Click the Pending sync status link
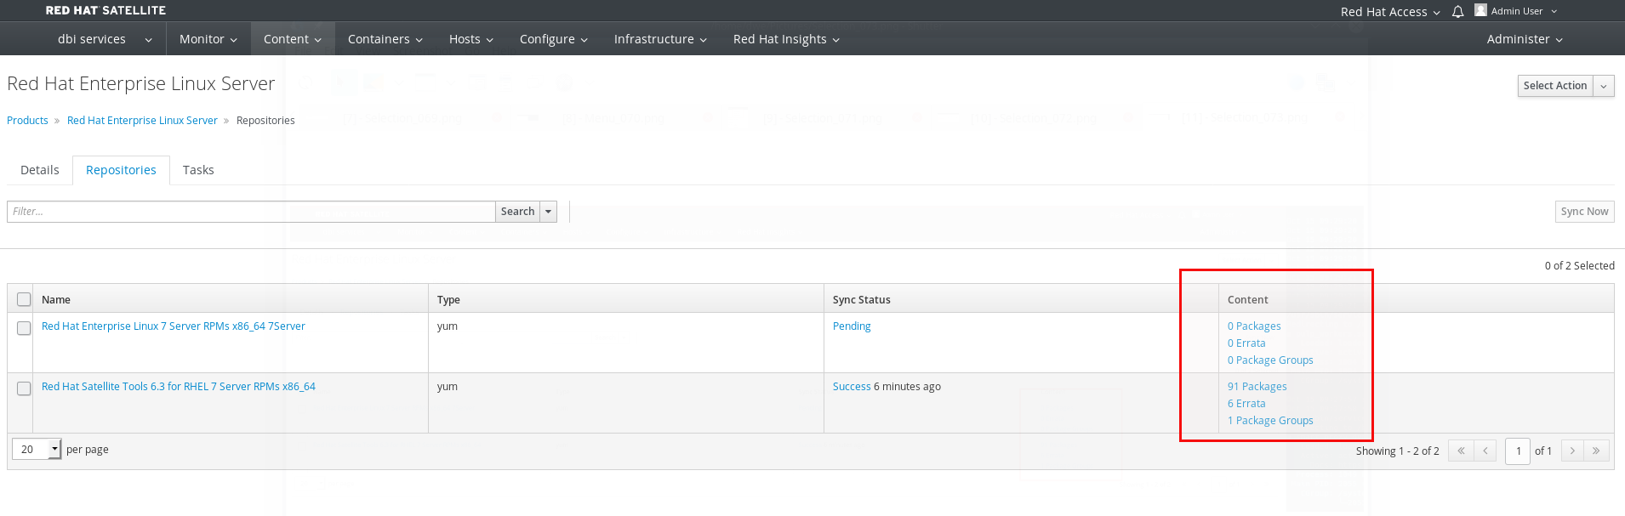The image size is (1625, 516). 852,326
